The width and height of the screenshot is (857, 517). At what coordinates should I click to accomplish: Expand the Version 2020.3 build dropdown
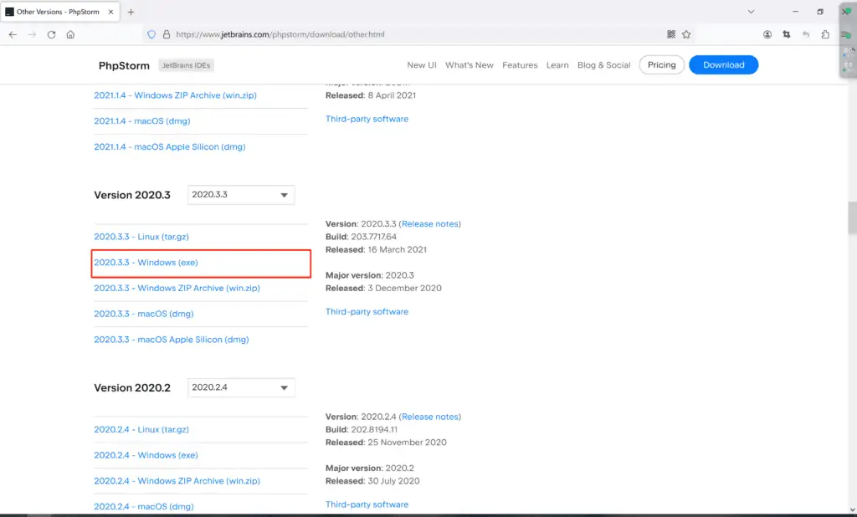tap(241, 195)
